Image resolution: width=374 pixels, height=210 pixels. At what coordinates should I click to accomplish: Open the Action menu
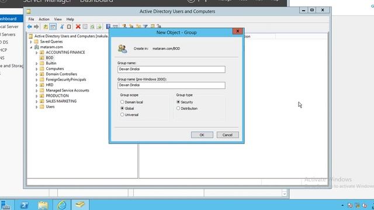[44, 19]
